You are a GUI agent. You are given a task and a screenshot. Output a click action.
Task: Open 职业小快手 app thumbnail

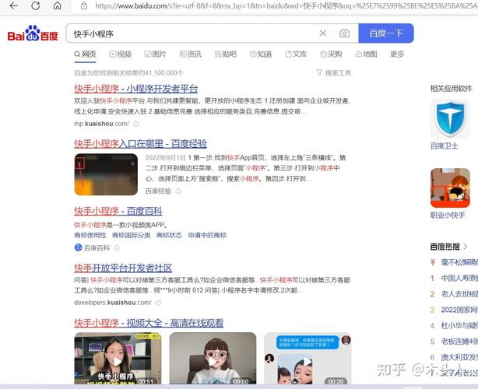pos(450,187)
